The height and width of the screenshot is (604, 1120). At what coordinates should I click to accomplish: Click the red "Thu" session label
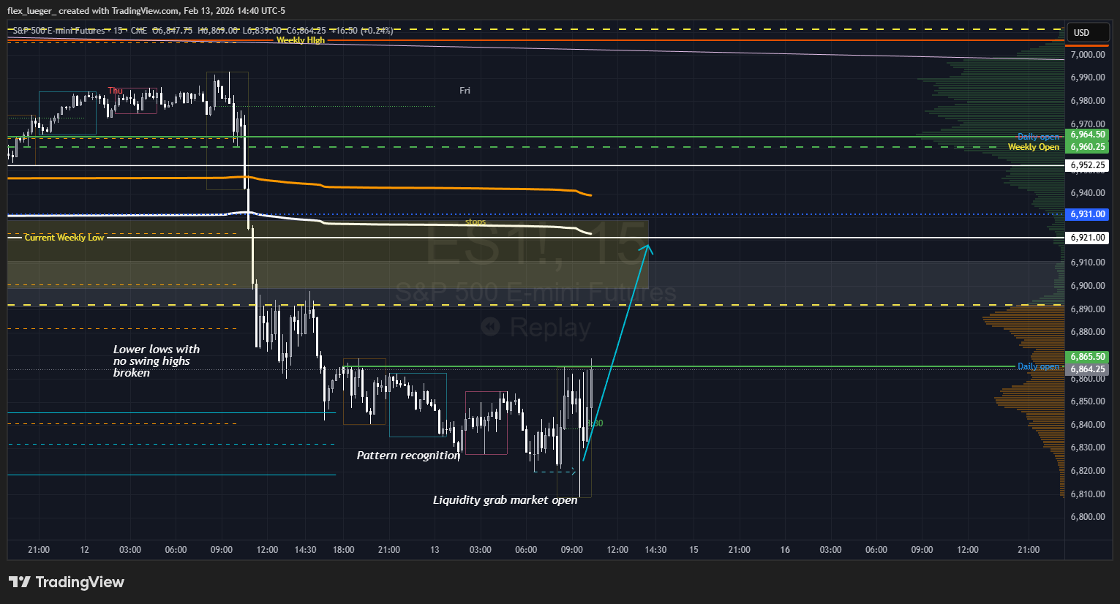pos(115,91)
